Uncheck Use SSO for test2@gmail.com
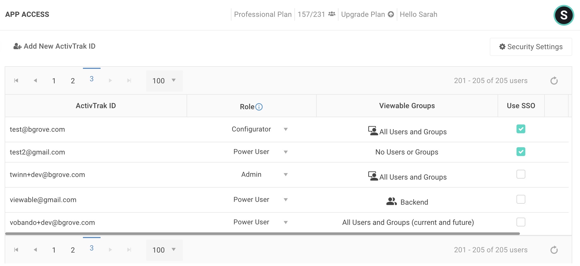Viewport: 580px width, 266px height. tap(521, 152)
